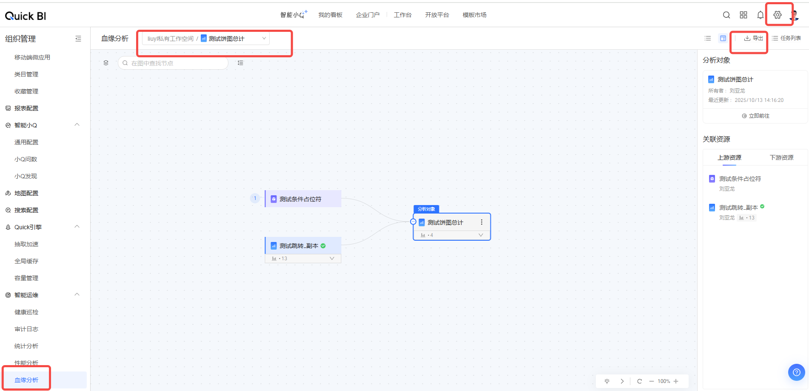Click the 立即前往 link

pyautogui.click(x=755, y=116)
